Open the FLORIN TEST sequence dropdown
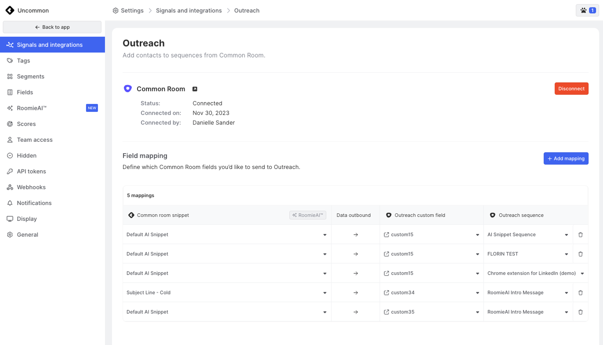The height and width of the screenshot is (345, 603). click(x=528, y=254)
